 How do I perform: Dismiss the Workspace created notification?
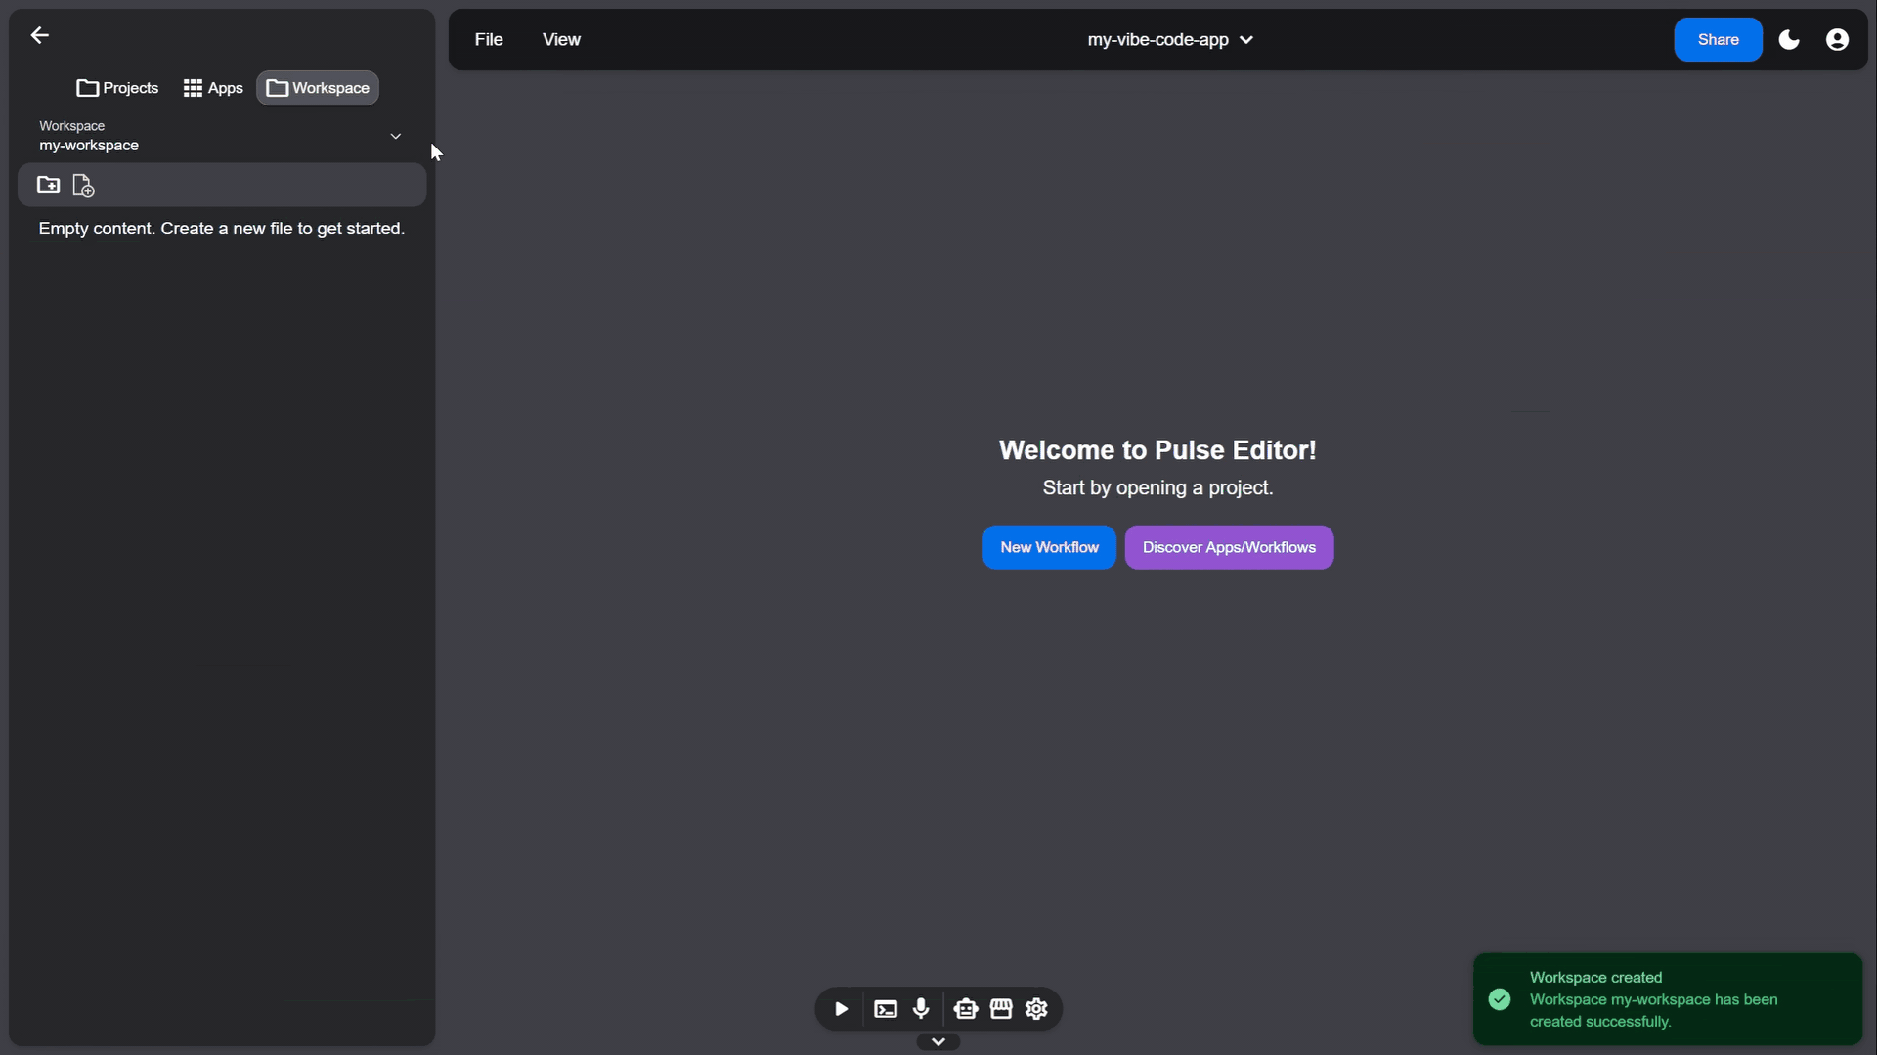(x=1667, y=999)
